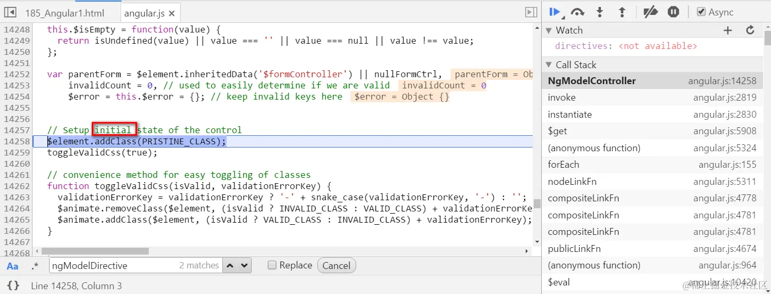Set breakpoint on line 14259

[17, 152]
